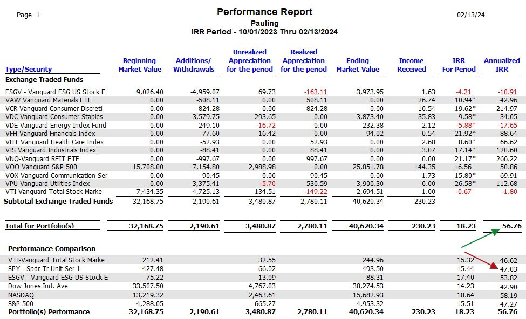Click the Total for Portfolio(s) label
Viewport: 526px width, 319px height.
[39, 226]
